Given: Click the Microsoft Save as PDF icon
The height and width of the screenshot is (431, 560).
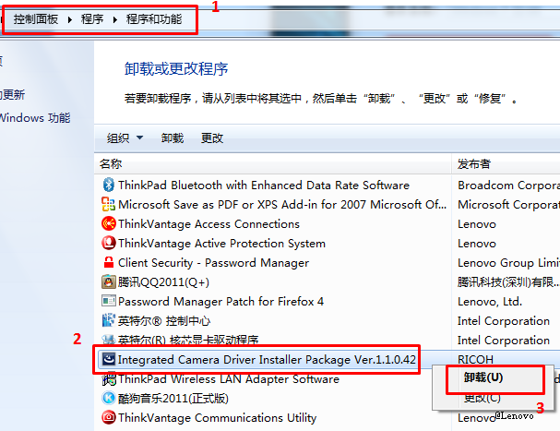Looking at the screenshot, I should pyautogui.click(x=109, y=204).
